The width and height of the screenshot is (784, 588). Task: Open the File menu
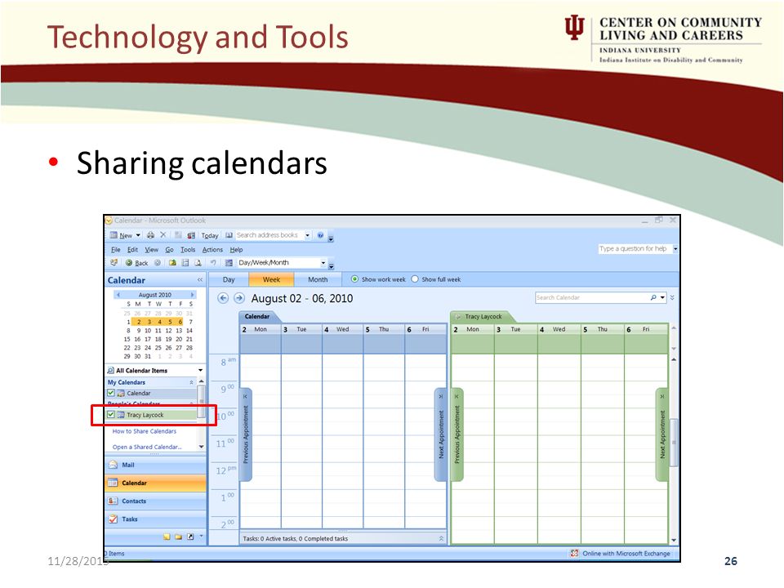point(115,250)
